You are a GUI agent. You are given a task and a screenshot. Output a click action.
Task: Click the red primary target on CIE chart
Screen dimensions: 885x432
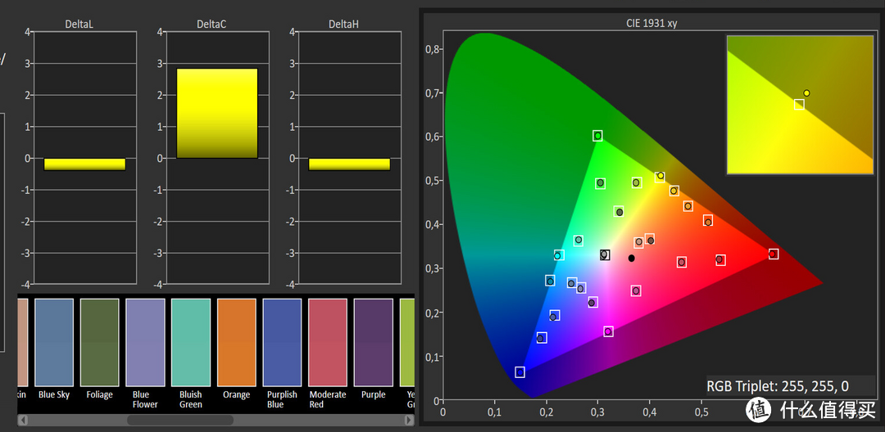tap(773, 254)
